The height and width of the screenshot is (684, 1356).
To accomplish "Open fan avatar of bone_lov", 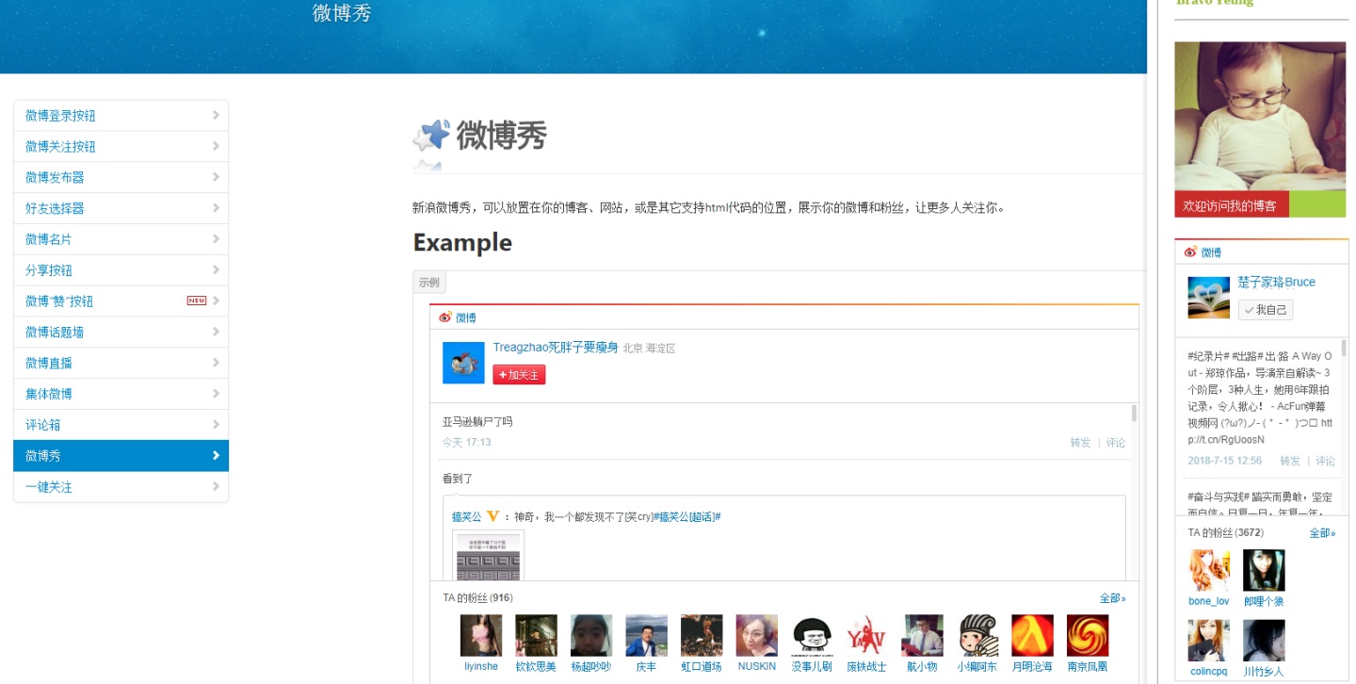I will tap(1208, 570).
